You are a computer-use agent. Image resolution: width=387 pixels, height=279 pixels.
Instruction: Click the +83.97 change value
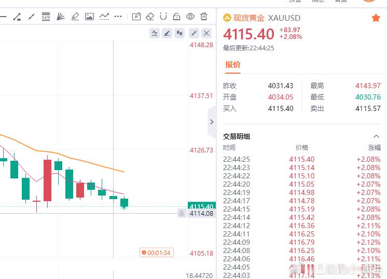point(290,30)
